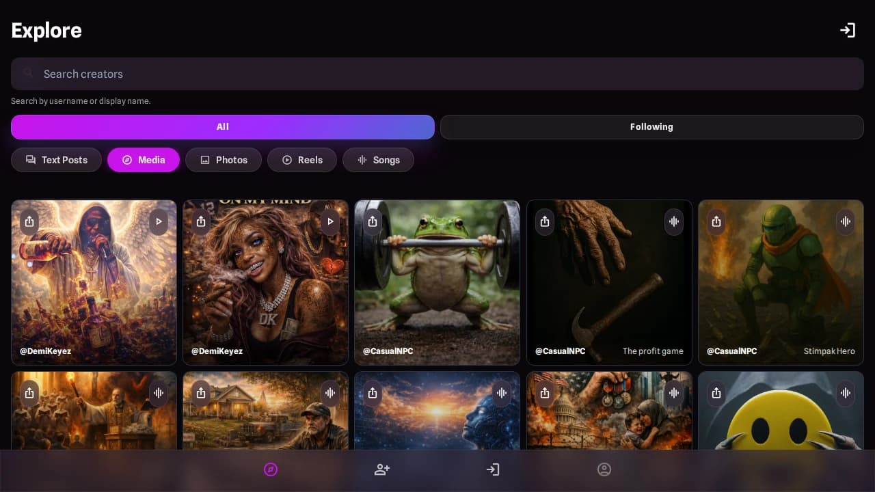Select the Media filter chip
The width and height of the screenshot is (875, 492).
tap(144, 160)
